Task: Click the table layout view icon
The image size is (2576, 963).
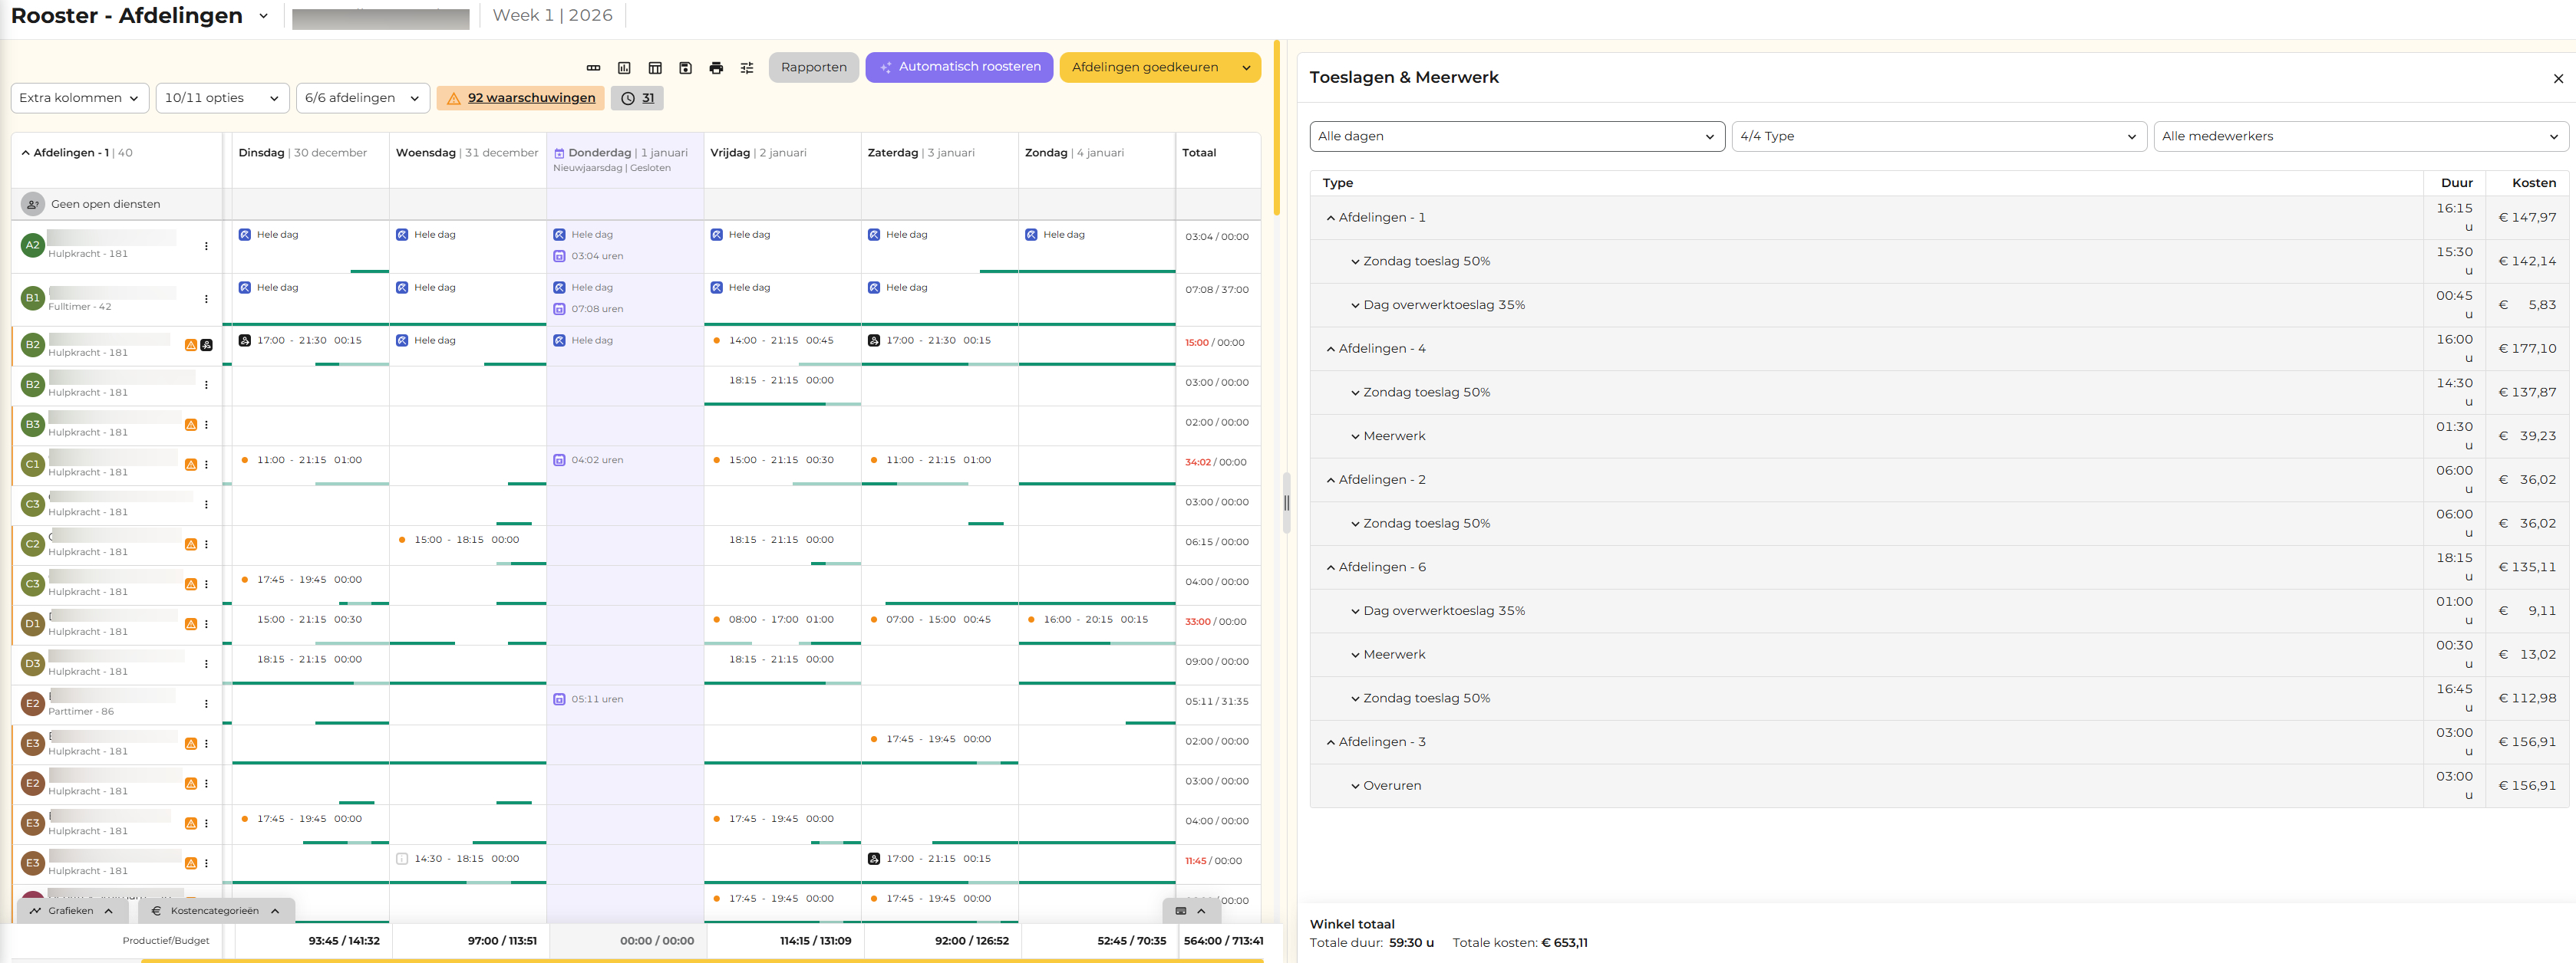Action: point(655,68)
